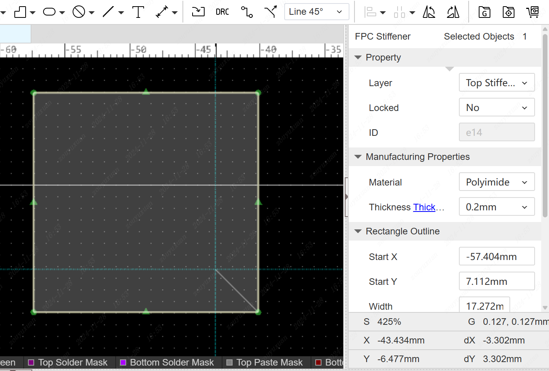Click the dimension measurement tool
This screenshot has height=371, width=549.
162,12
